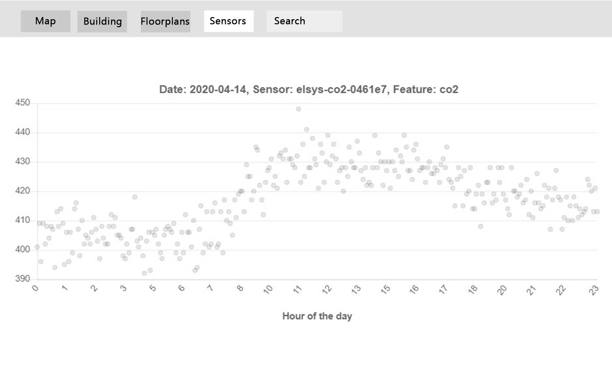Click the "Hour of the day" axis title
This screenshot has width=612, height=382.
tap(317, 316)
